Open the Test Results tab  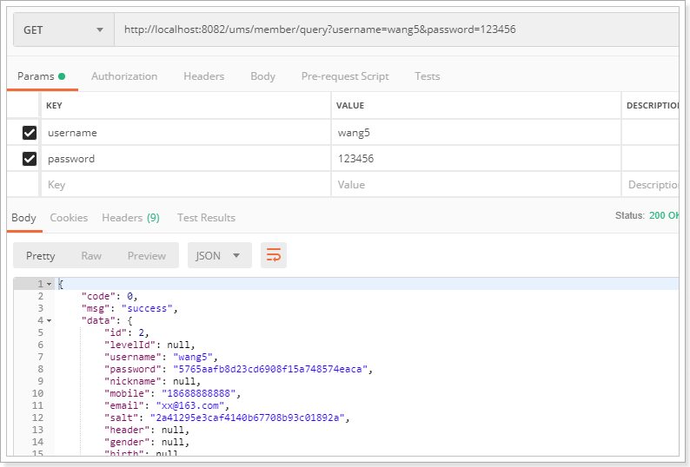click(206, 218)
